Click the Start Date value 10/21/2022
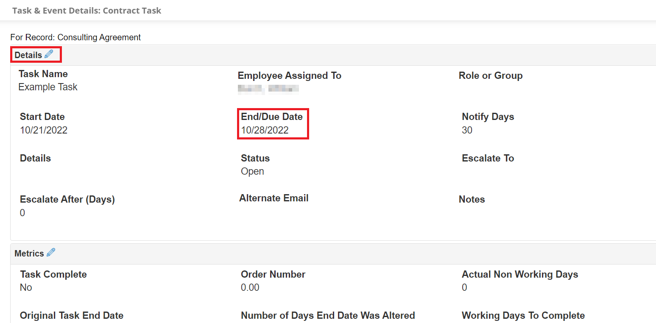The width and height of the screenshot is (656, 323). 44,130
